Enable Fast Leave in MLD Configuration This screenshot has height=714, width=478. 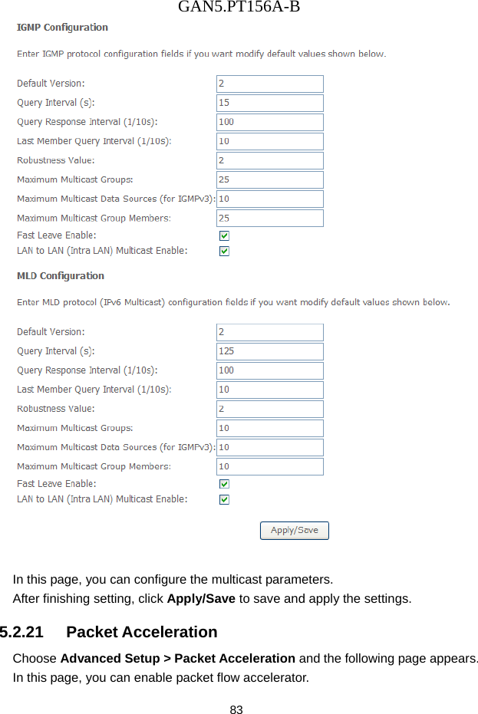(x=224, y=483)
